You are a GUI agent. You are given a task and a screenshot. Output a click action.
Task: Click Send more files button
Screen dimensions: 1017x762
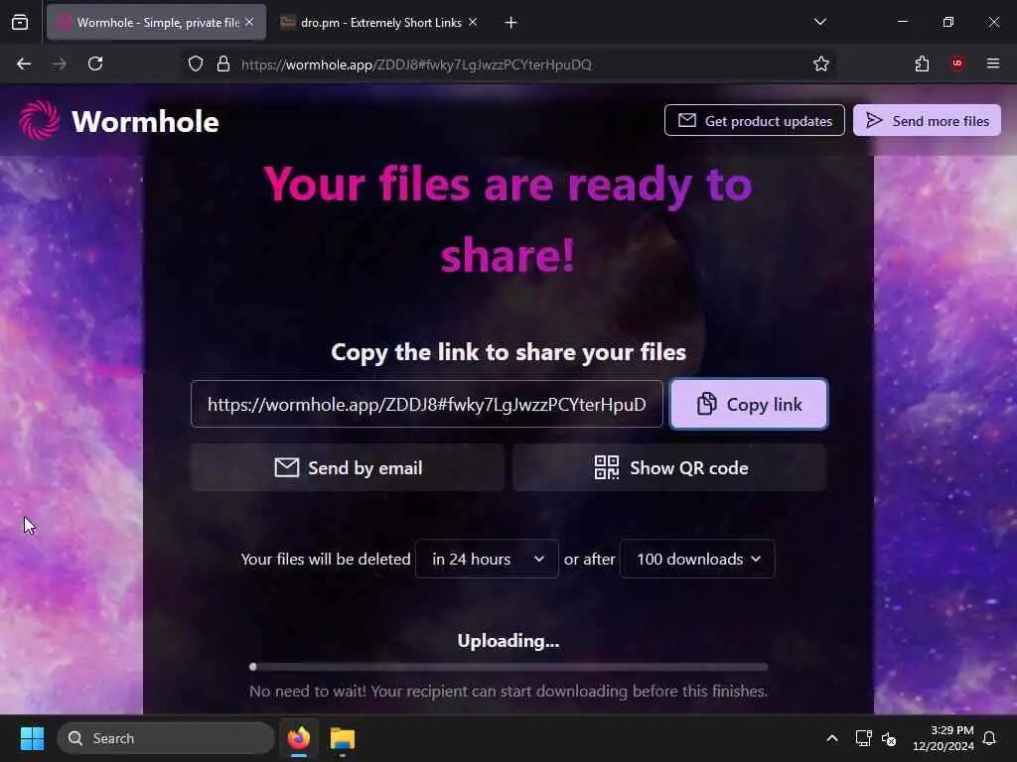927,120
